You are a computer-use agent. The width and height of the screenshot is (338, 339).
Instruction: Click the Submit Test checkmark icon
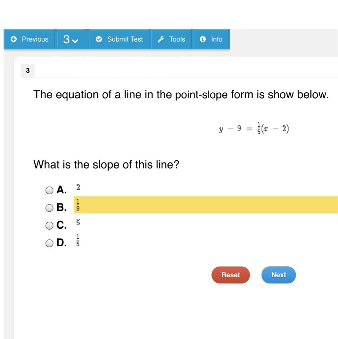pyautogui.click(x=99, y=39)
